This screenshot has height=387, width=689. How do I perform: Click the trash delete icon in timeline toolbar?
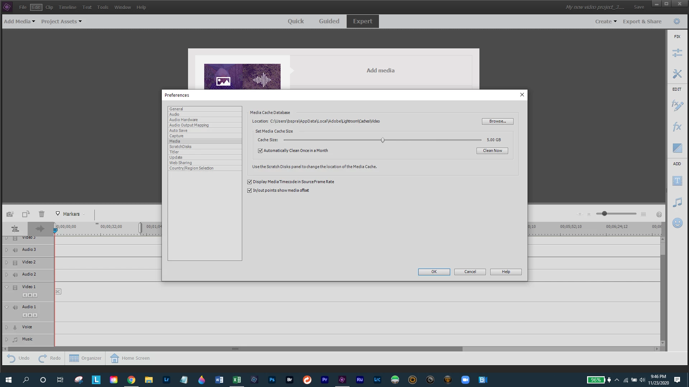pos(42,214)
